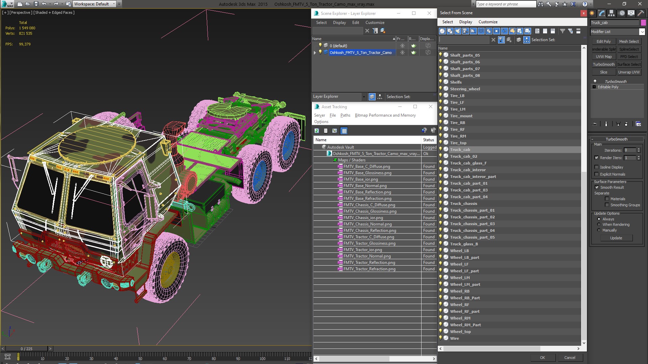Viewport: 648px width, 364px height.
Task: Collapse the TurboSmooth rollout header
Action: click(616, 139)
